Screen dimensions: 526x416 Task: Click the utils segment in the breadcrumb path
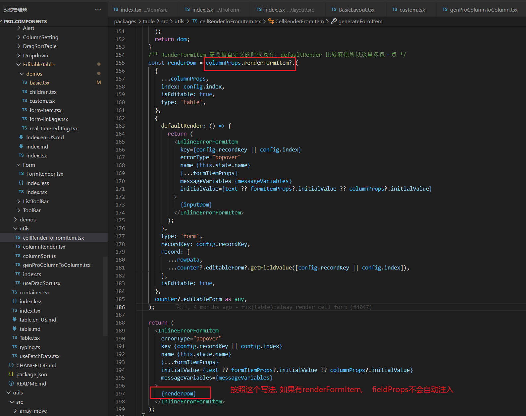pos(179,21)
